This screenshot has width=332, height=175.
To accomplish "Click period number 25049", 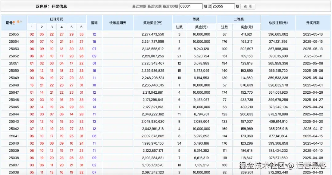I will coord(14,78).
